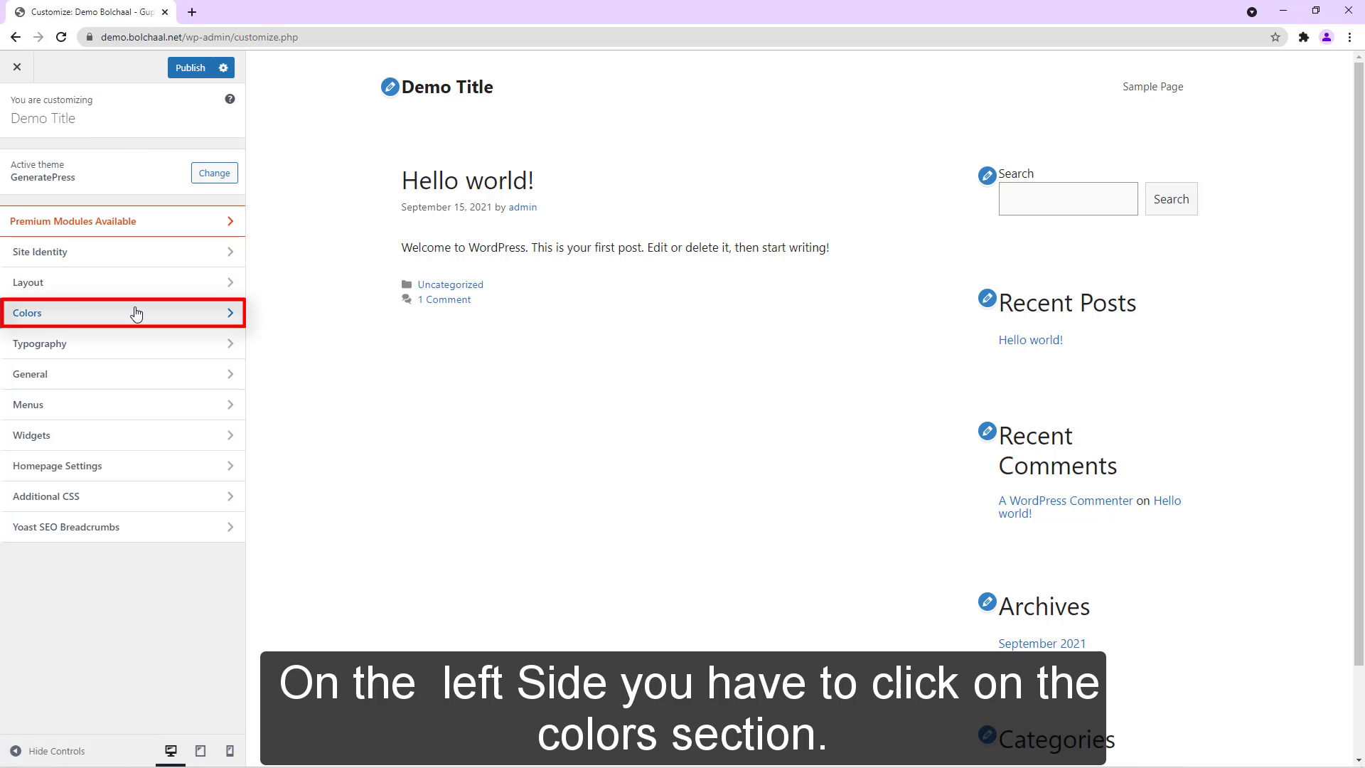Change the active theme
This screenshot has height=768, width=1365.
pos(214,173)
